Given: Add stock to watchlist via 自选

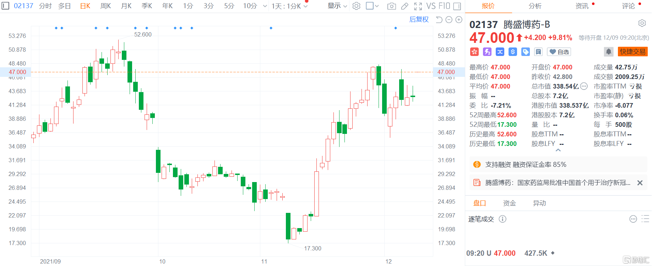Looking at the screenshot, I should click(x=559, y=52).
